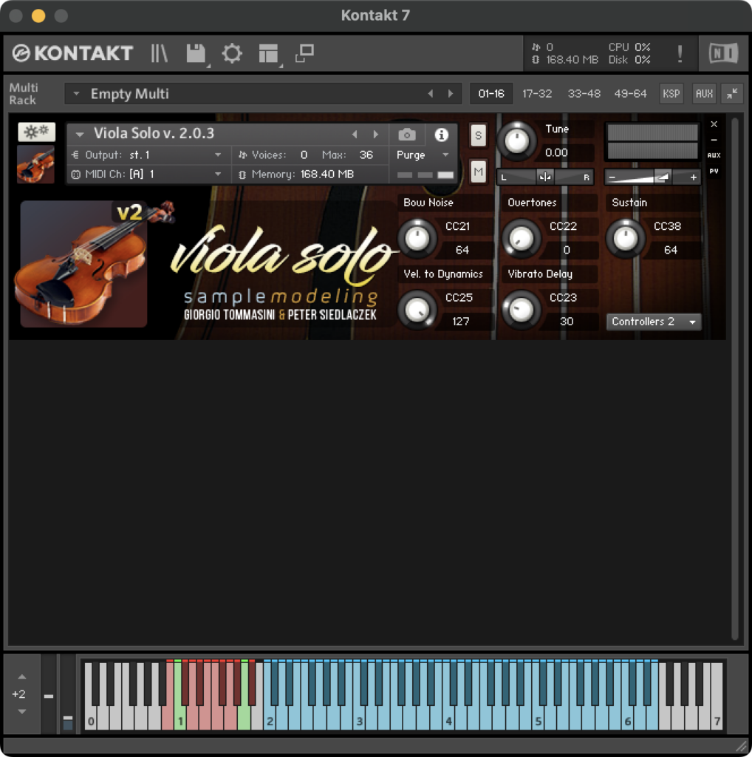Open Kontakt options gear icon

tap(232, 53)
